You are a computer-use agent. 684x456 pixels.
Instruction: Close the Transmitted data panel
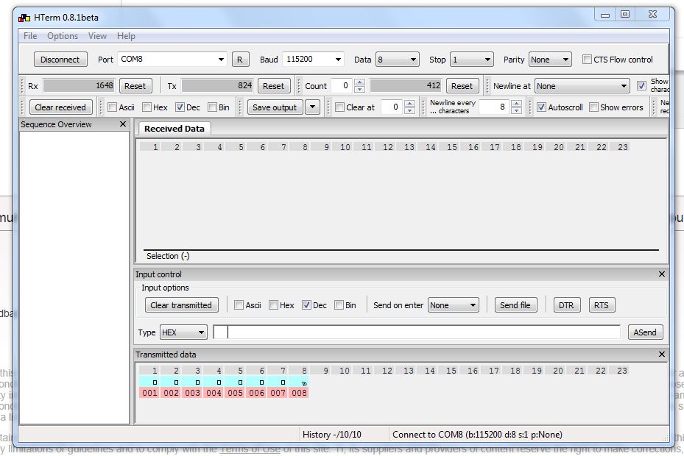click(x=660, y=355)
